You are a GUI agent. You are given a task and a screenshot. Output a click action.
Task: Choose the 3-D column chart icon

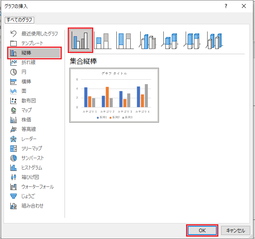[216, 40]
